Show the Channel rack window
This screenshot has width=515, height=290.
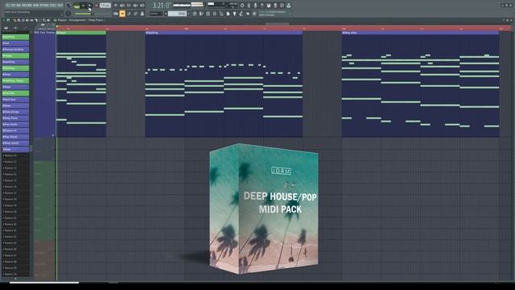[208, 14]
